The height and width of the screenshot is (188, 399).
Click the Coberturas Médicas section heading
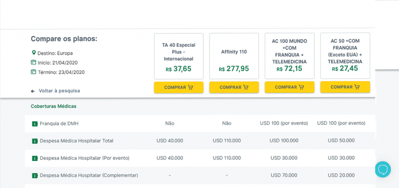pyautogui.click(x=53, y=106)
